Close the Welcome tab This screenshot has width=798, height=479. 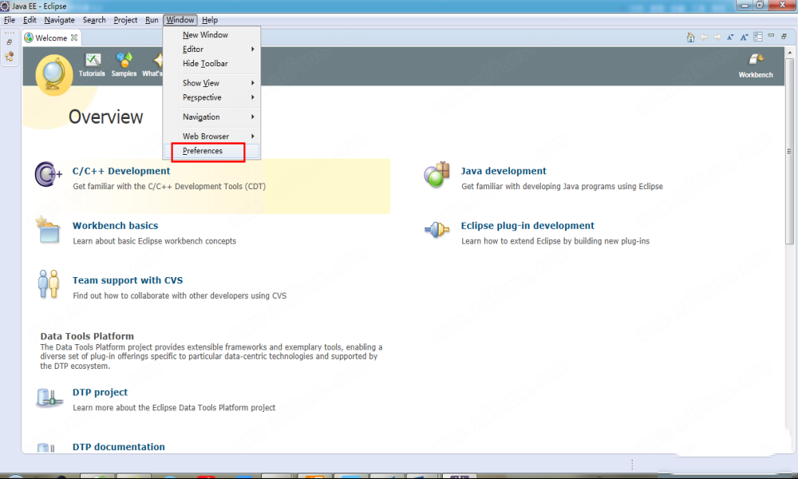74,38
